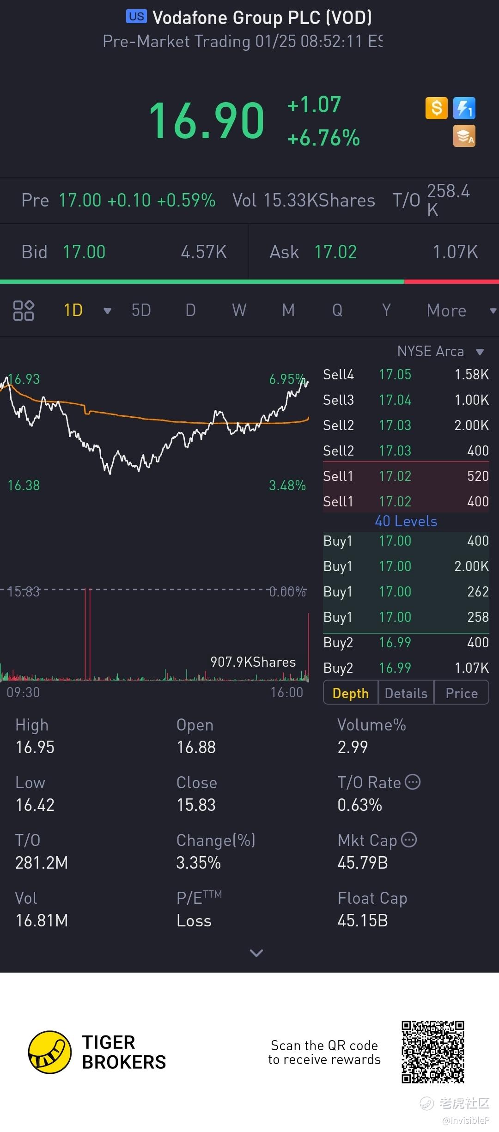Image resolution: width=499 pixels, height=1132 pixels.
Task: Select the Sell1 17.02 520 row
Action: pyautogui.click(x=406, y=476)
